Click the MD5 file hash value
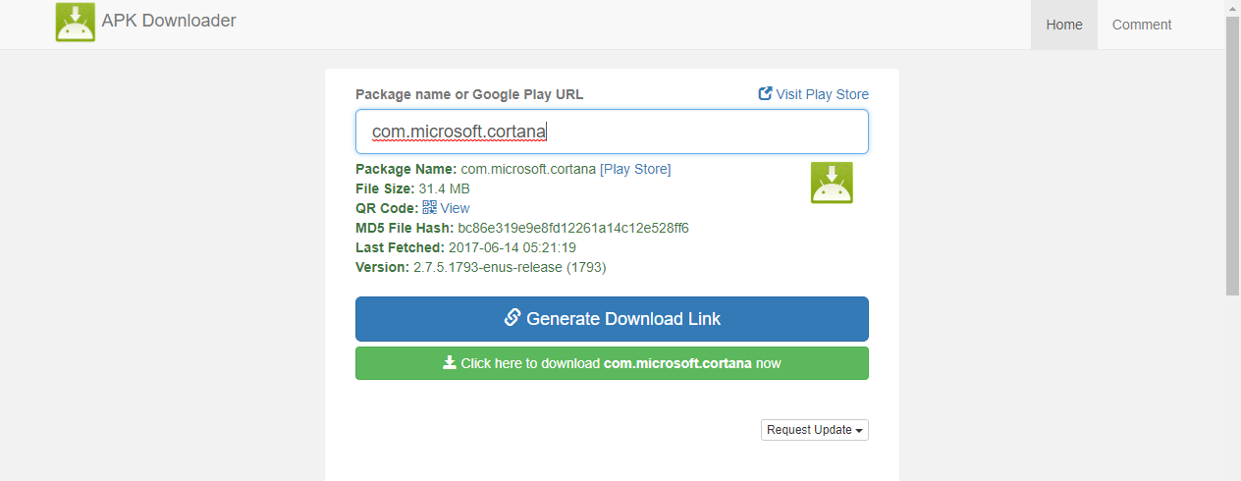 573,228
